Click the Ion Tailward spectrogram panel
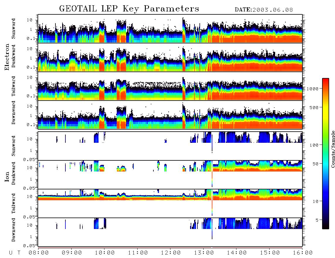335x258 pixels. tap(170, 203)
